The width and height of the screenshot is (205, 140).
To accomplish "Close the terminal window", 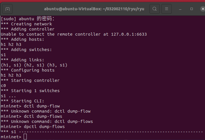I will [202, 9].
